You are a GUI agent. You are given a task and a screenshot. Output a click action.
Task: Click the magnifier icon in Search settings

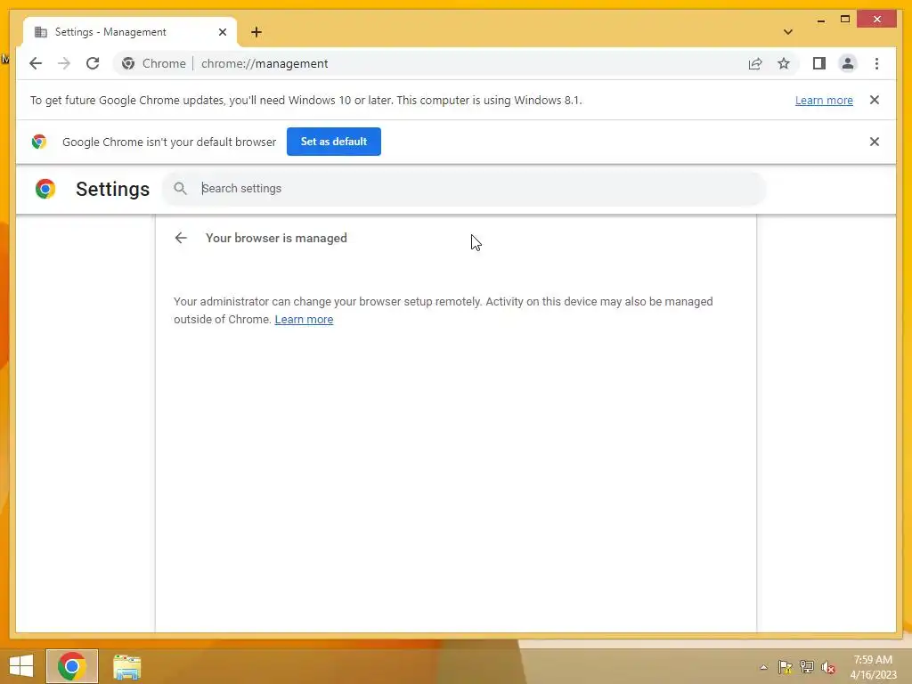coord(180,189)
